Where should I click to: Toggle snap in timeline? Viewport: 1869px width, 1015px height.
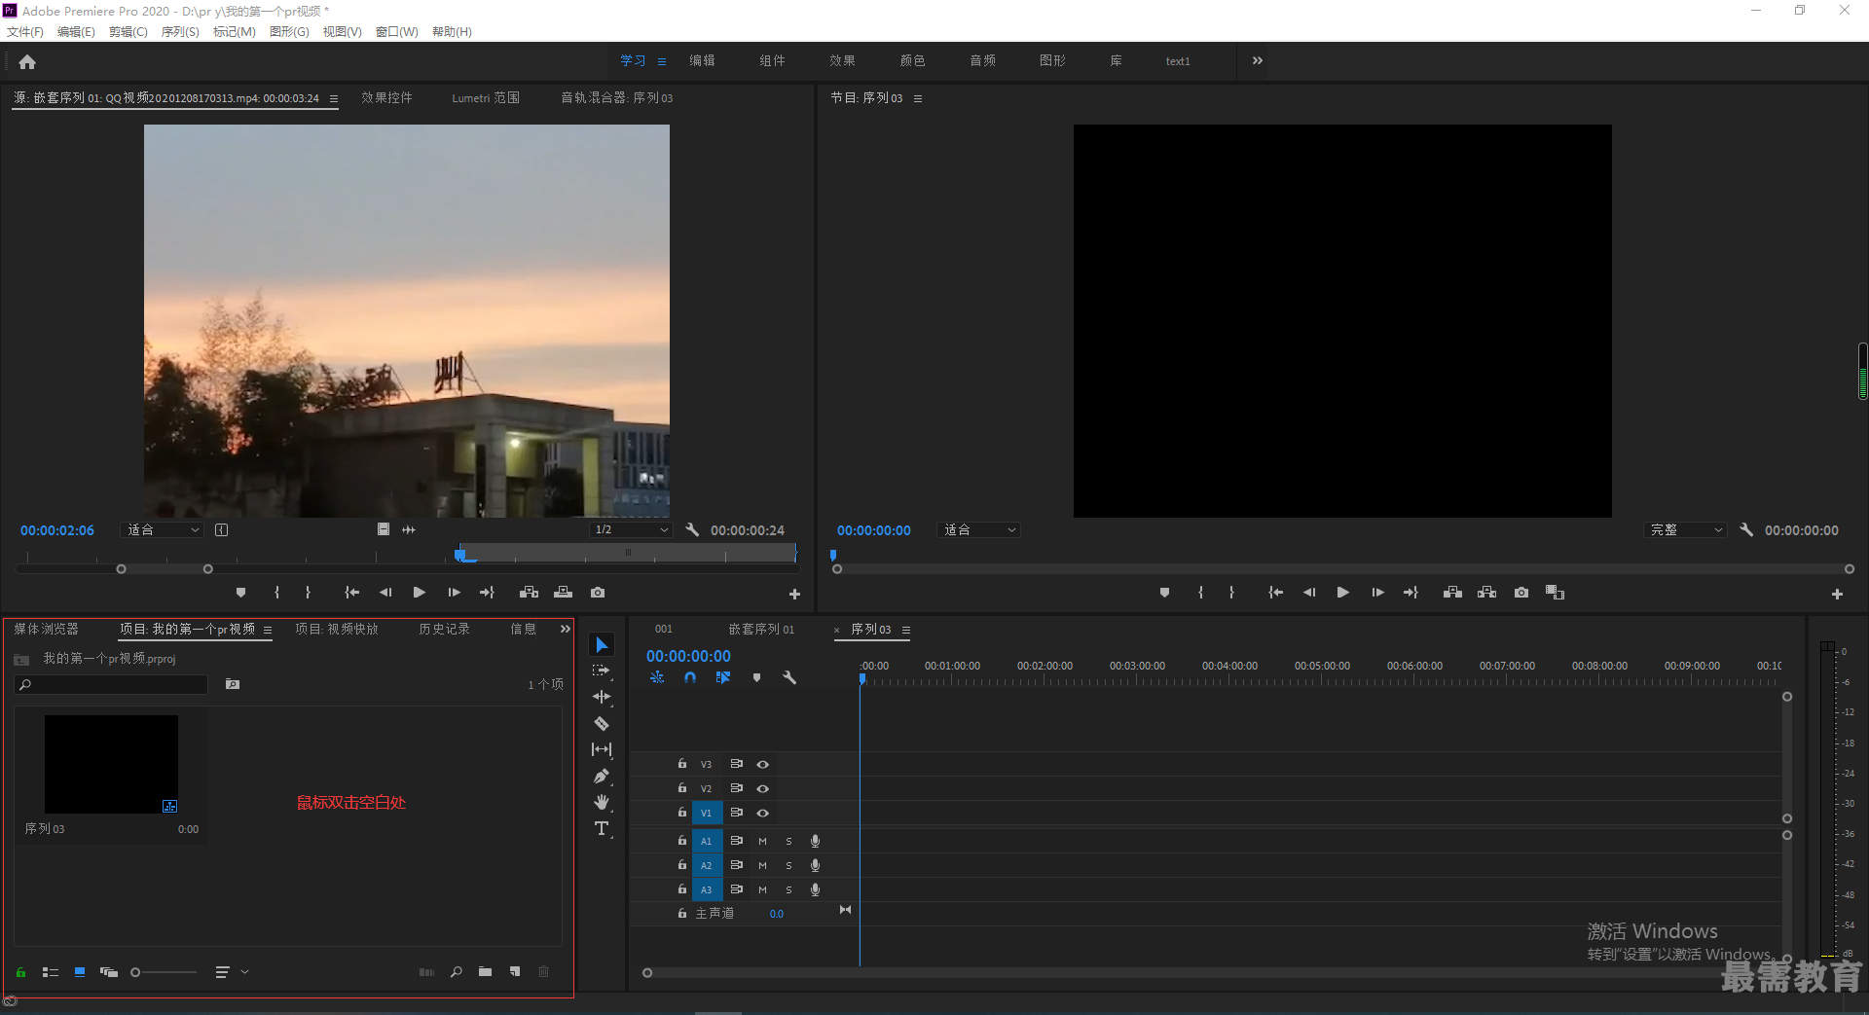690,677
